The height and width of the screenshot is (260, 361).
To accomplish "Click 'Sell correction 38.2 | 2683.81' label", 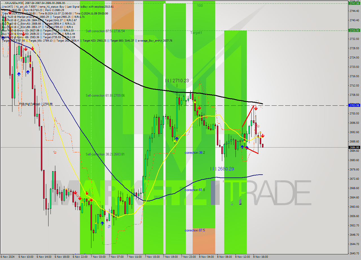I will pyautogui.click(x=105, y=154).
